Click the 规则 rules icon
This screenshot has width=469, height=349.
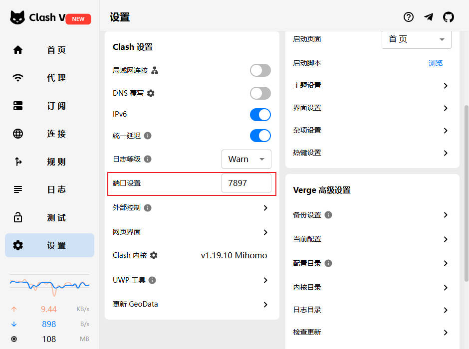click(17, 162)
